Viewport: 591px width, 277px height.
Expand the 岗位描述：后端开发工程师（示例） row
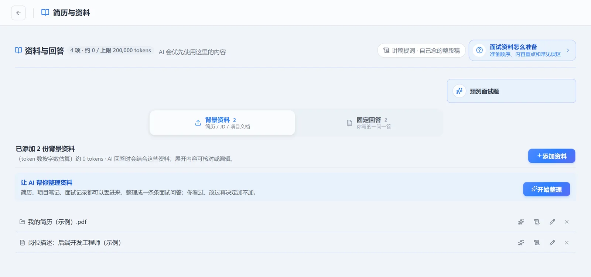point(295,243)
